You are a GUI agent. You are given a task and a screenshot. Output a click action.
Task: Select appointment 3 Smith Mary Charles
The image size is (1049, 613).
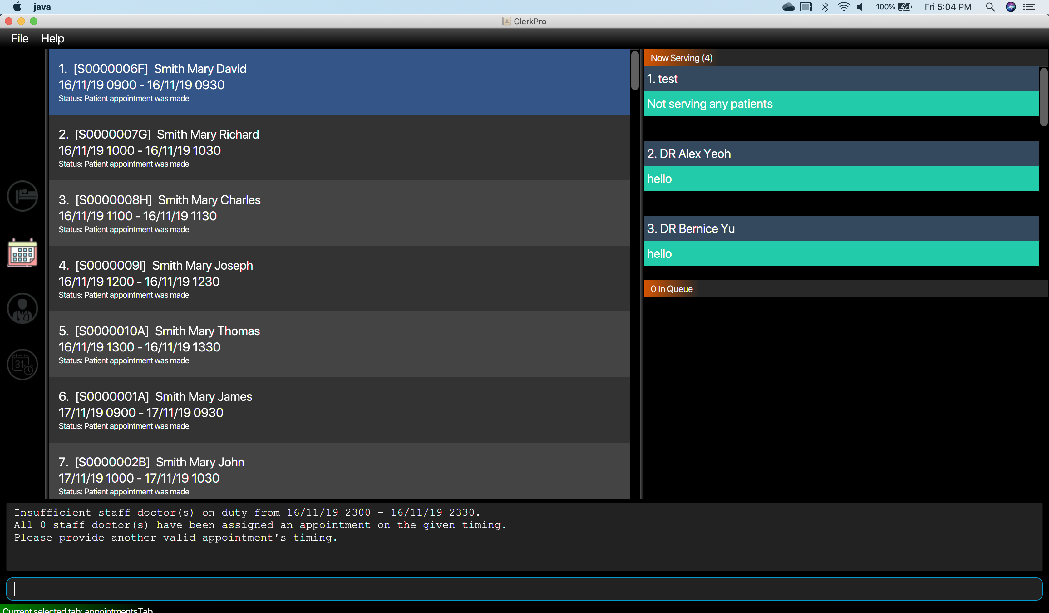pos(339,213)
